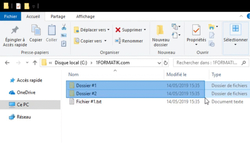Select Ce PC in navigation pane
The image size is (250, 143).
pyautogui.click(x=30, y=105)
